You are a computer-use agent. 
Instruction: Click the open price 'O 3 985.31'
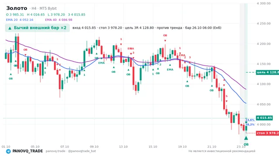(15, 14)
